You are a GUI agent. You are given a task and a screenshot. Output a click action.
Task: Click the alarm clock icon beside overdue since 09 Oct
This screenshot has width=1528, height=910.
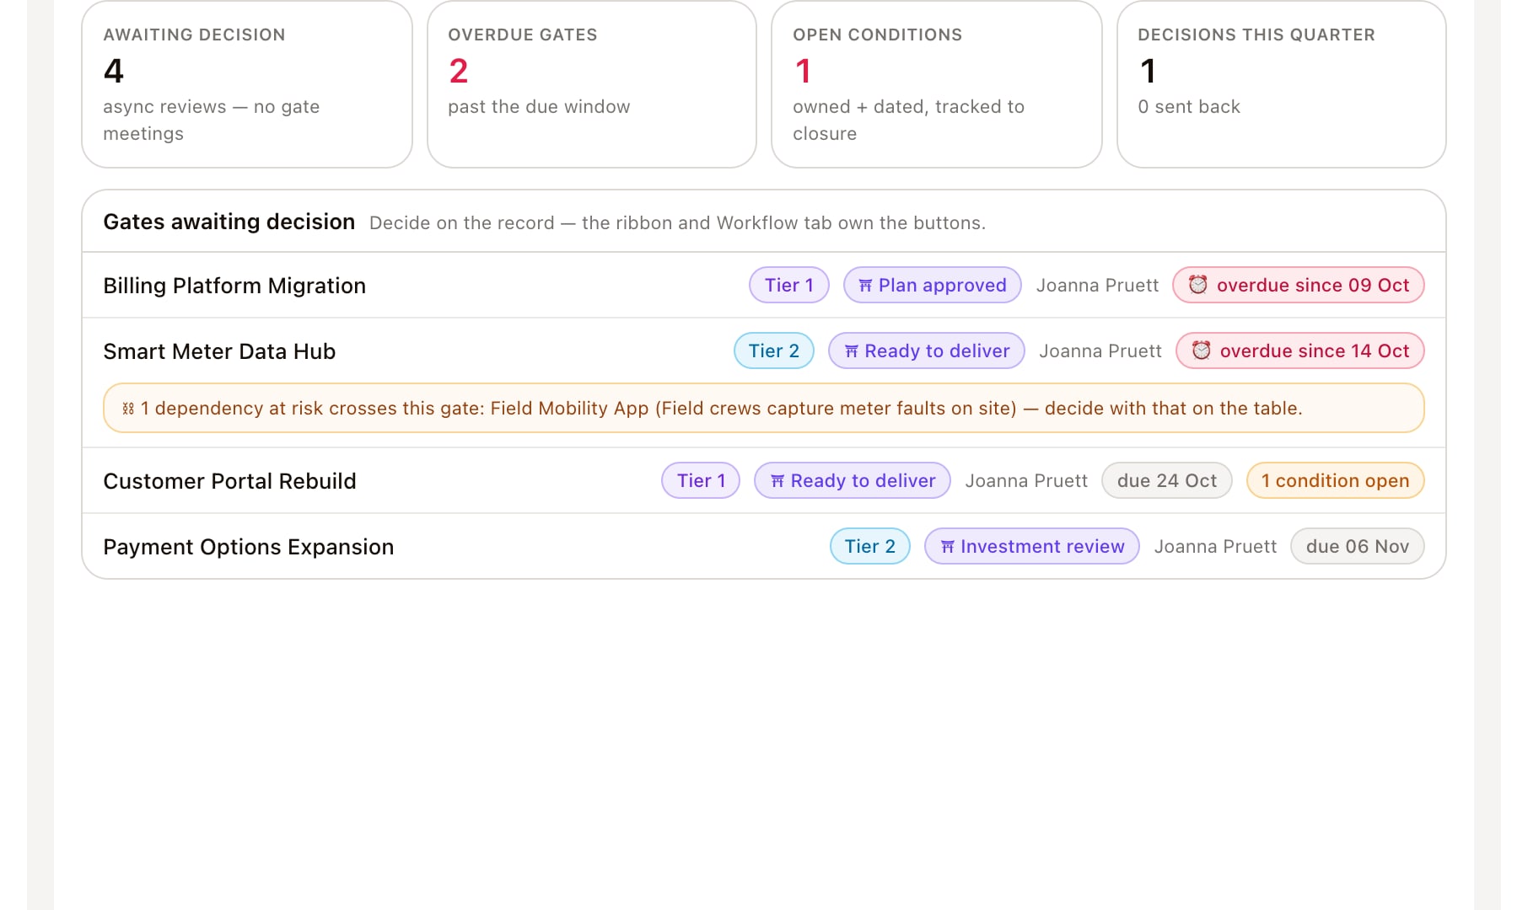[1198, 285]
